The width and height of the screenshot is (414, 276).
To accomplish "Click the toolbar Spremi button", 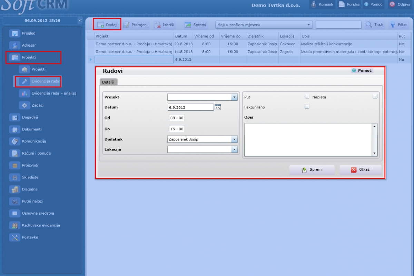I will [195, 25].
